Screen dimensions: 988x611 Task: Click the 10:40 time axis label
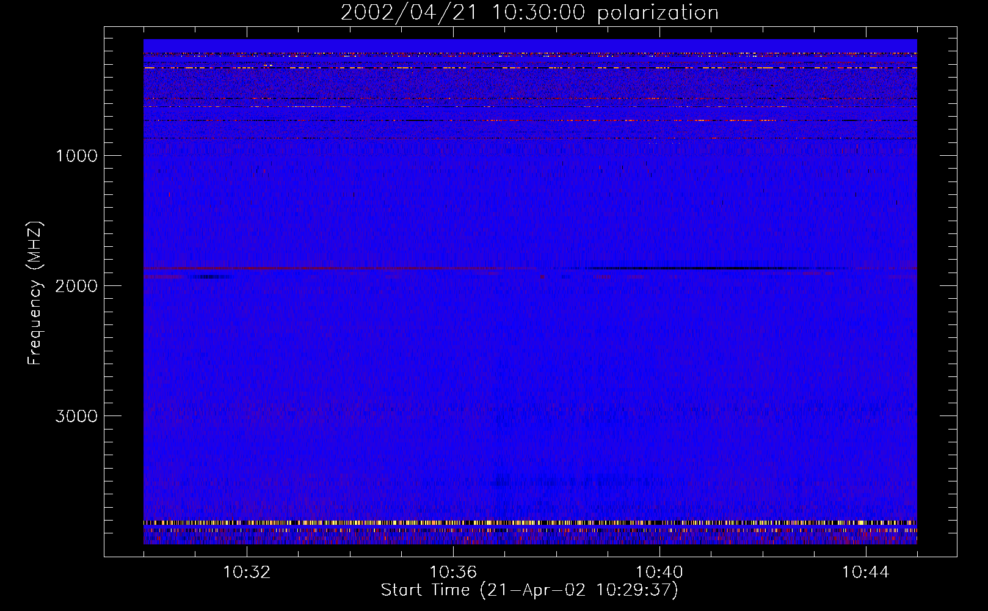click(x=659, y=573)
